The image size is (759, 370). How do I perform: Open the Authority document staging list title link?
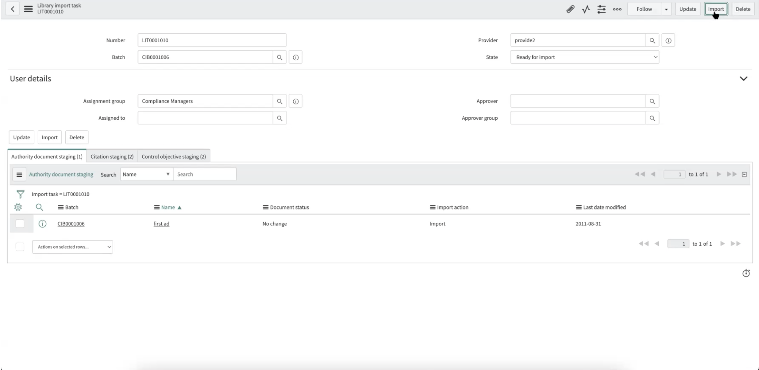61,174
